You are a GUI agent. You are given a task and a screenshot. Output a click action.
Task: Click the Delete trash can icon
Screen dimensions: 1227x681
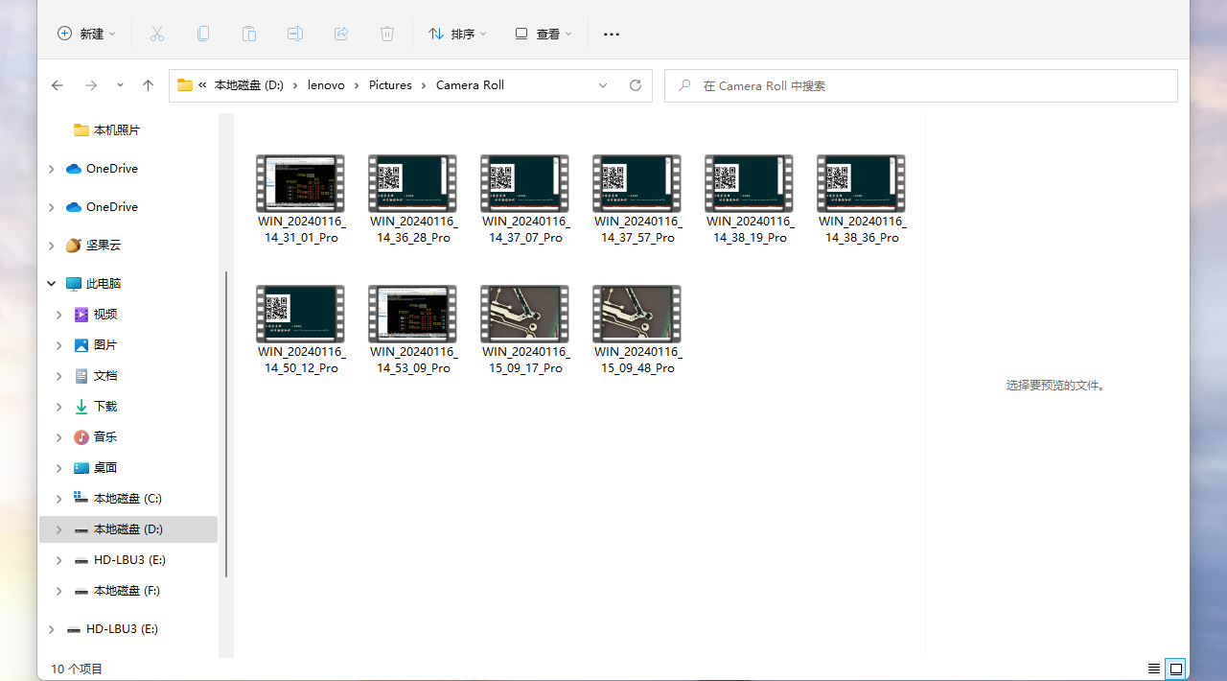pos(387,34)
